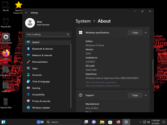Image resolution: width=167 pixels, height=125 pixels.
Task: Open the network icon in system tray
Action: coord(144,122)
